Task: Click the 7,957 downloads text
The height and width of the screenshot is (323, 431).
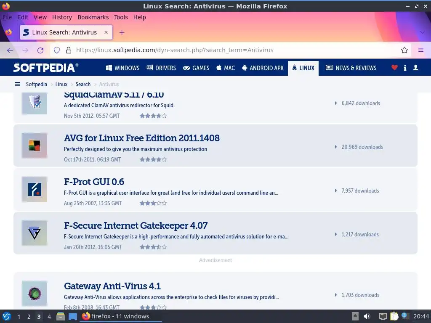Action: click(x=360, y=191)
